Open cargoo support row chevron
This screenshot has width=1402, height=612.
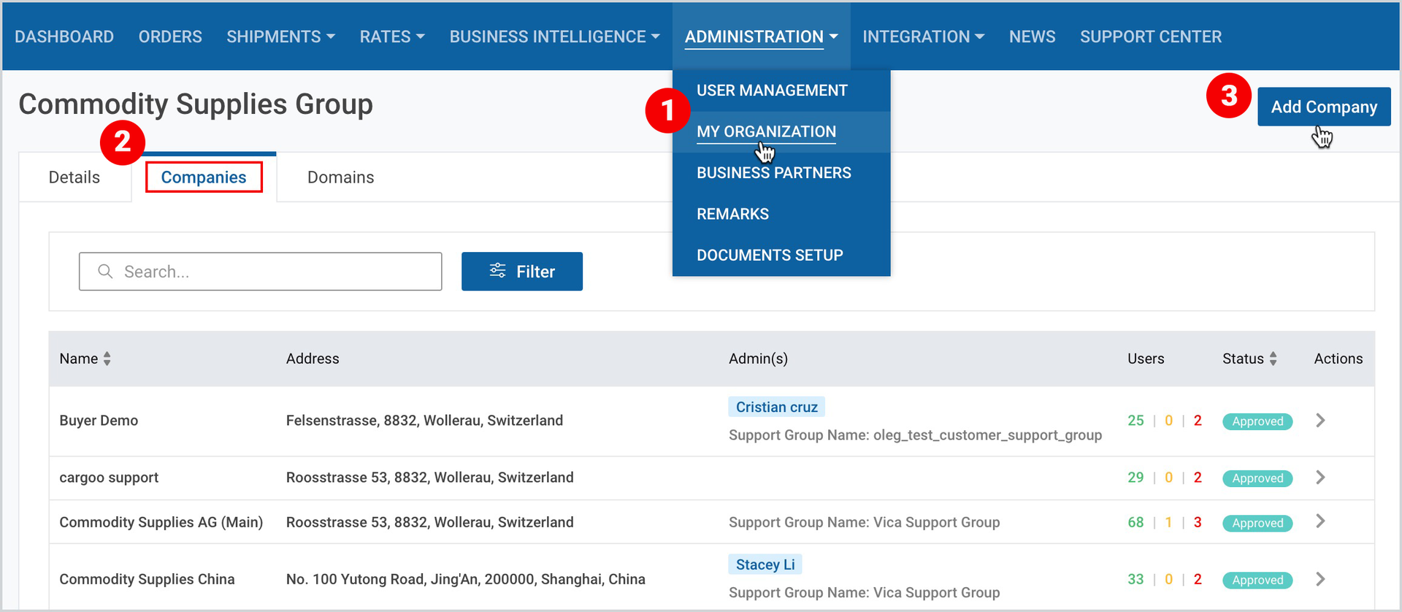pyautogui.click(x=1320, y=478)
